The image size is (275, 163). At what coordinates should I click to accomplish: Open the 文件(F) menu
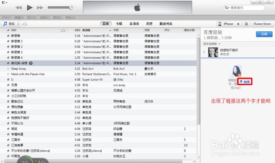[x=6, y=18]
